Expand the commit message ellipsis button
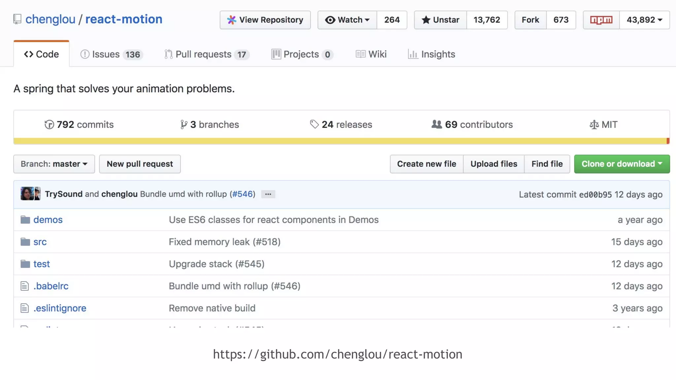The image size is (676, 380). pos(268,194)
